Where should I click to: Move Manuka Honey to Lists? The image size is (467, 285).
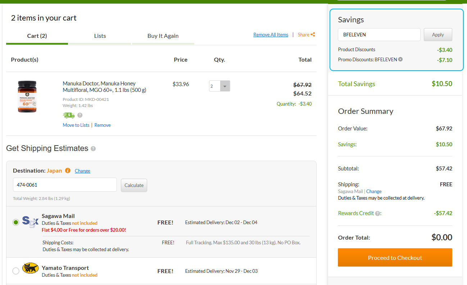pos(76,125)
